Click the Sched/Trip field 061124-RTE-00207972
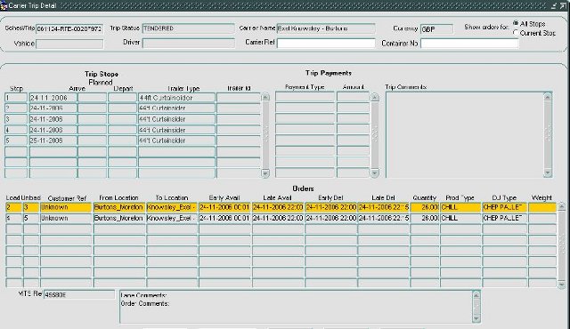570x329 pixels. 69,29
